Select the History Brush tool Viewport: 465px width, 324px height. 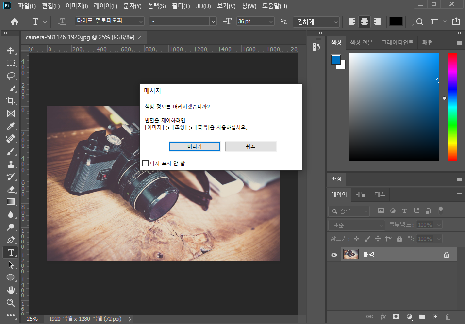[11, 177]
